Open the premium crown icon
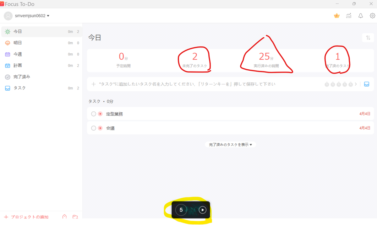Viewport: 377px width, 225px height. pos(337,16)
